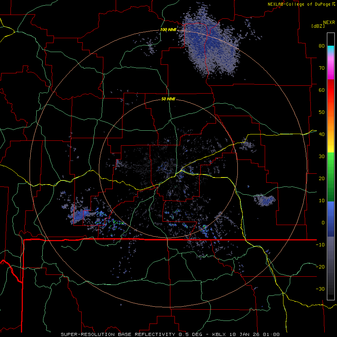Click the NEXLAB-College of DuPage credit text
The image size is (337, 337).
(299, 4)
